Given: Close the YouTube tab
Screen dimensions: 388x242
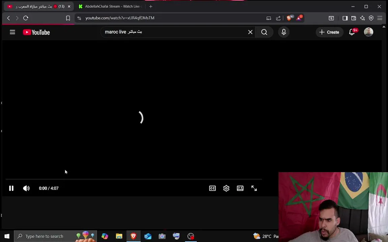Looking at the screenshot, I should pyautogui.click(x=69, y=6).
